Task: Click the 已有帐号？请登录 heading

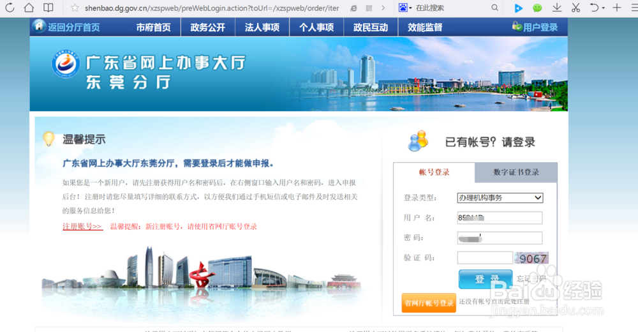Action: 490,142
